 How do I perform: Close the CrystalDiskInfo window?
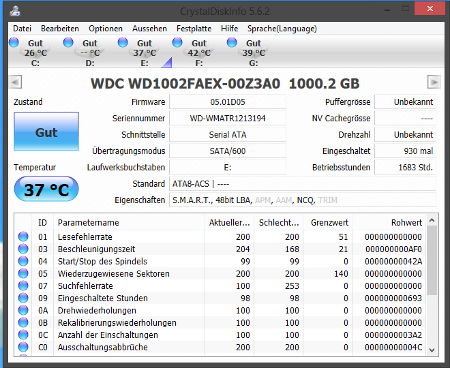tap(430, 9)
